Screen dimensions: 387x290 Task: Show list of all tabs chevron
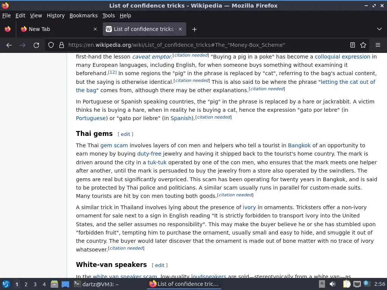point(379,29)
